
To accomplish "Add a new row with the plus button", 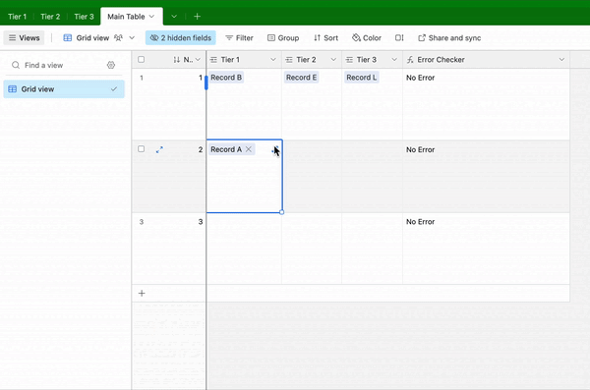I will coord(142,294).
